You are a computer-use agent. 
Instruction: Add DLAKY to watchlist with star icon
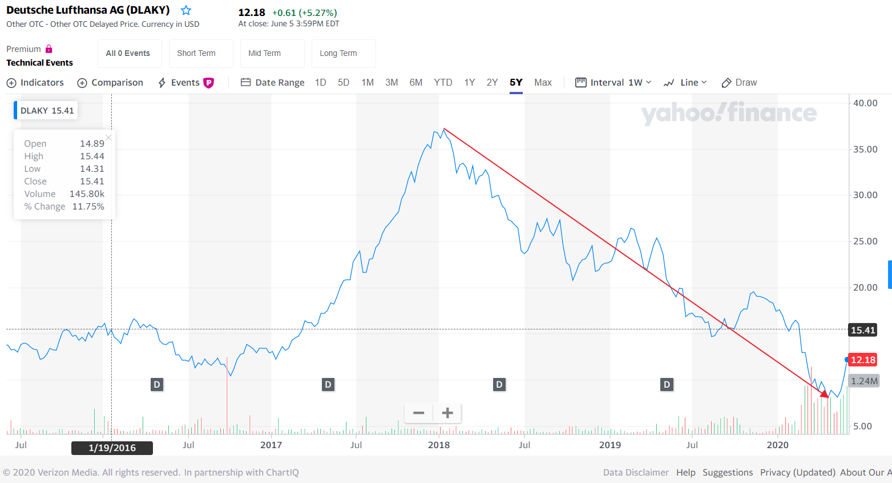[186, 10]
